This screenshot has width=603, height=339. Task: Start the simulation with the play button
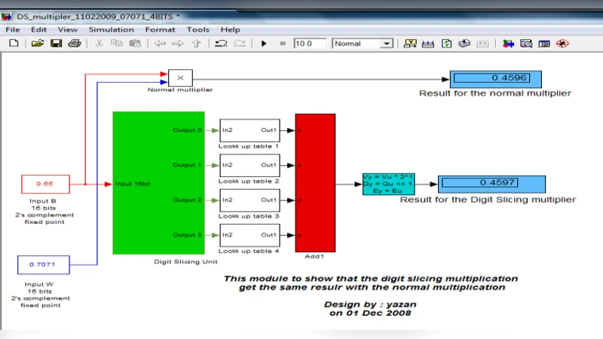(264, 44)
